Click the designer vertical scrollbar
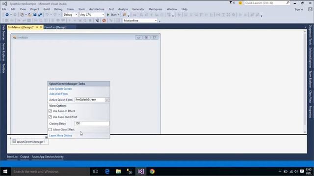This screenshot has width=314, height=176. pos(305,82)
